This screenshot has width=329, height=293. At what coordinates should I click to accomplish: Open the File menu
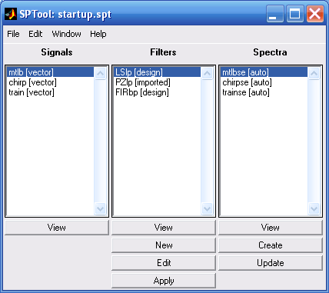(x=13, y=34)
